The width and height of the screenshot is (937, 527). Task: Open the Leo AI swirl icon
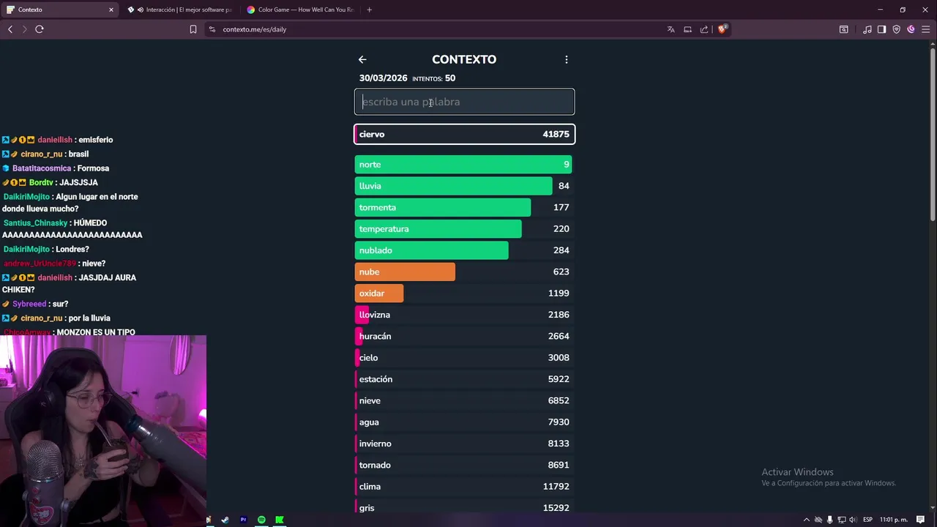(x=911, y=29)
